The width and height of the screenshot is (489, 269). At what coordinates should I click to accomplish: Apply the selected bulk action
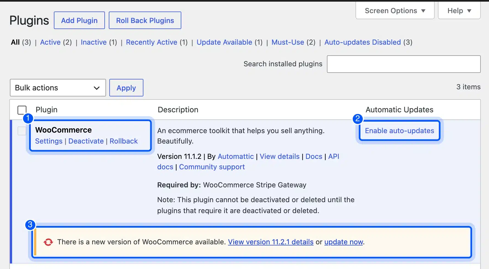click(126, 88)
